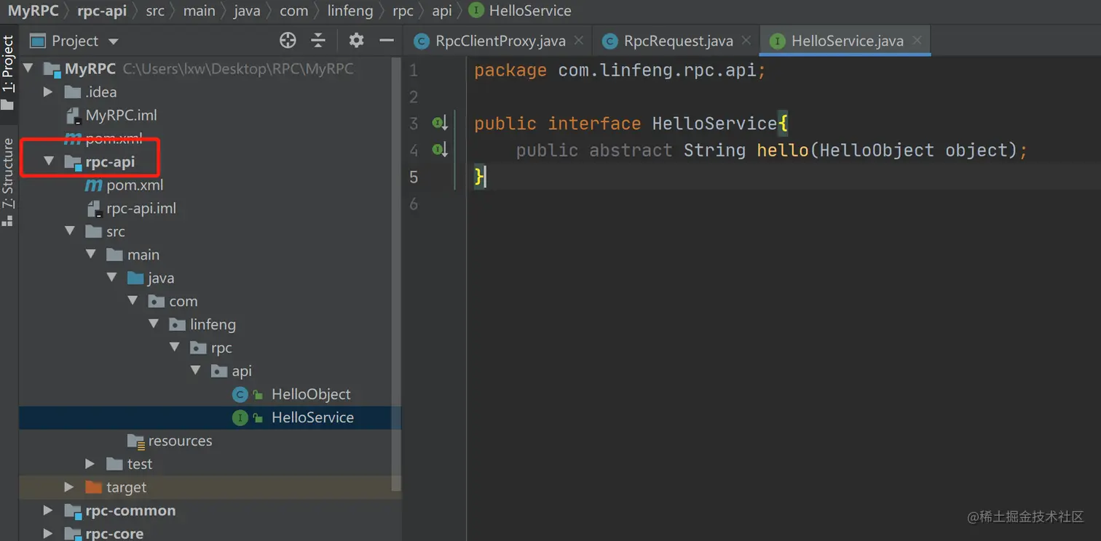Viewport: 1101px width, 541px height.
Task: Click the gutter implementation marker on line 4
Action: [439, 151]
